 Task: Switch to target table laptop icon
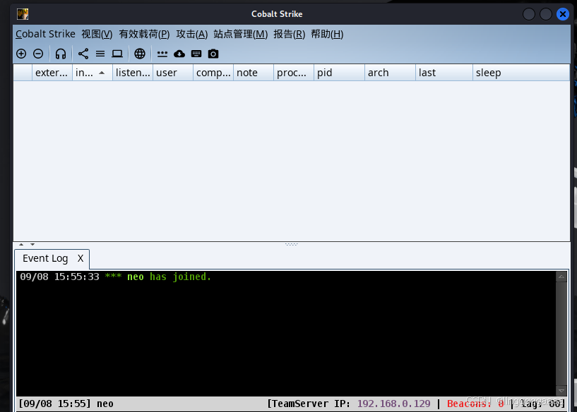pos(117,54)
